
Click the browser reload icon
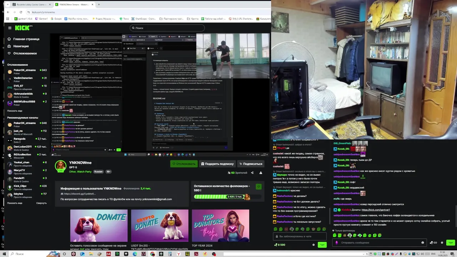point(21,12)
